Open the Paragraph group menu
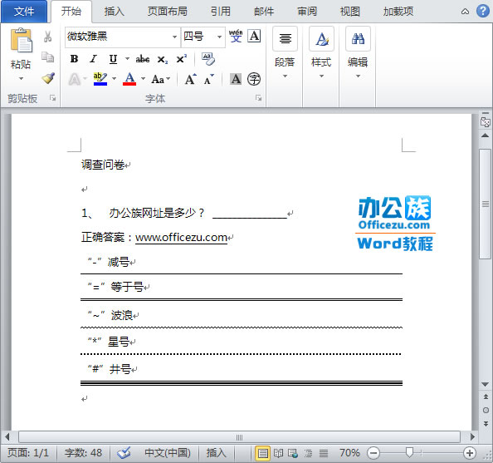The width and height of the screenshot is (493, 463). point(285,52)
